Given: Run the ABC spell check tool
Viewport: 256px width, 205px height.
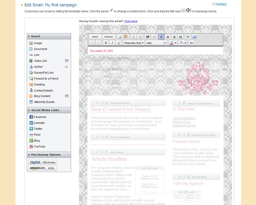Looking at the screenshot, I should tap(188, 37).
